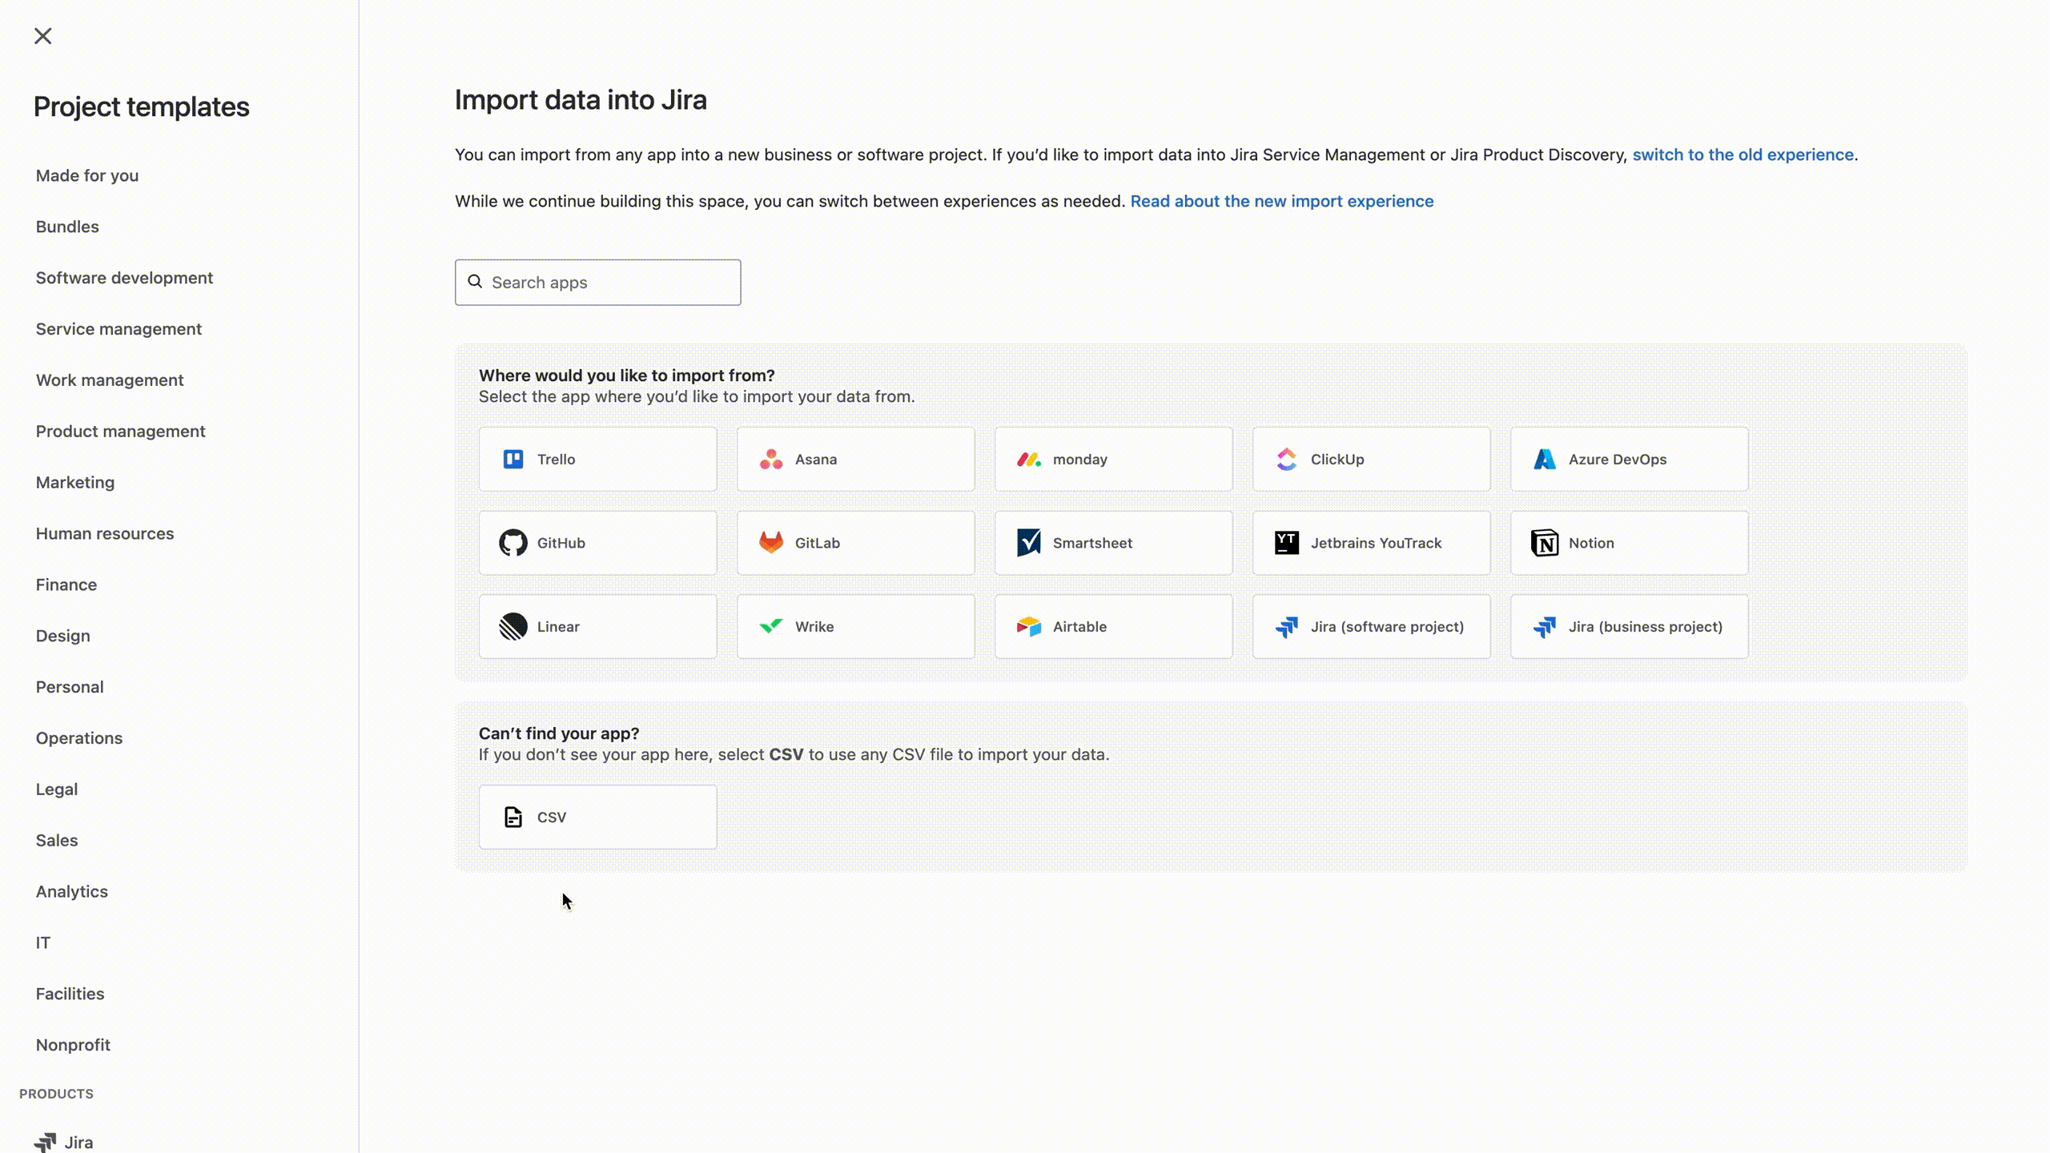
Task: Open Analytics templates
Action: click(72, 891)
